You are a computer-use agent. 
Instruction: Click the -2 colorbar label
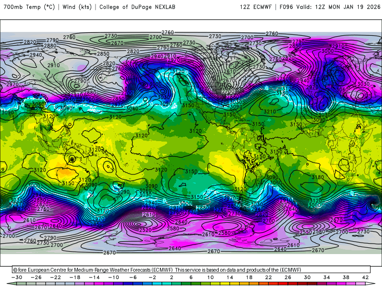tap(152, 277)
